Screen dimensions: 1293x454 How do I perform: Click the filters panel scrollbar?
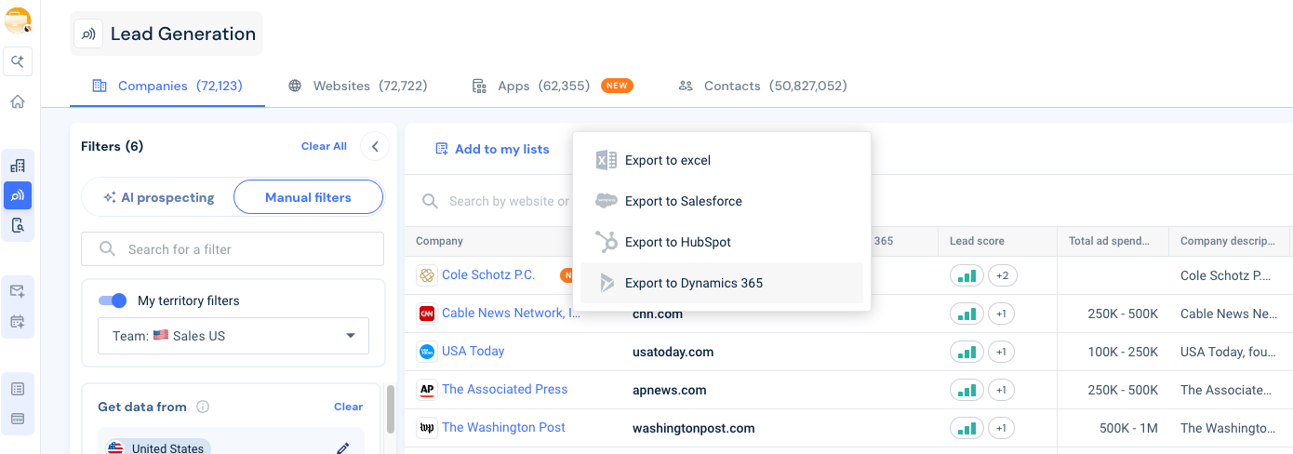[391, 409]
